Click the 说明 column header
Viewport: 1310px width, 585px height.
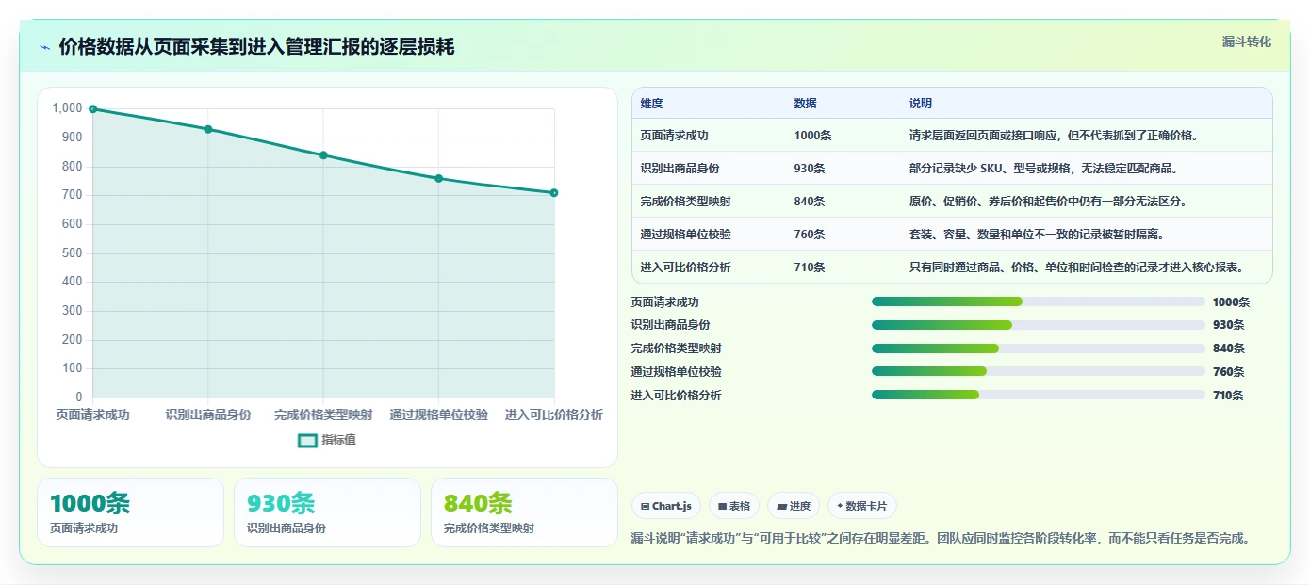click(921, 104)
